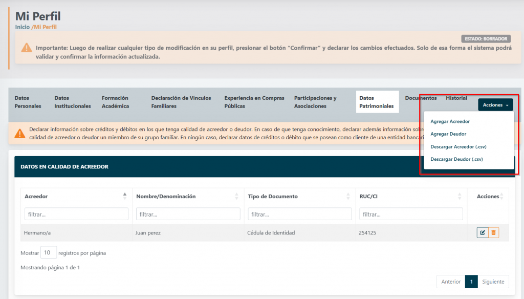
Task: Focus the RUC/CI filter field
Action: pyautogui.click(x=411, y=214)
